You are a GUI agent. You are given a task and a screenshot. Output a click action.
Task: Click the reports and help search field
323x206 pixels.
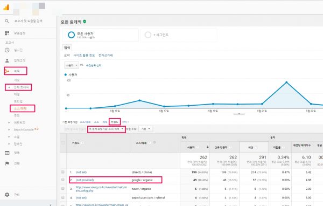click(28, 21)
